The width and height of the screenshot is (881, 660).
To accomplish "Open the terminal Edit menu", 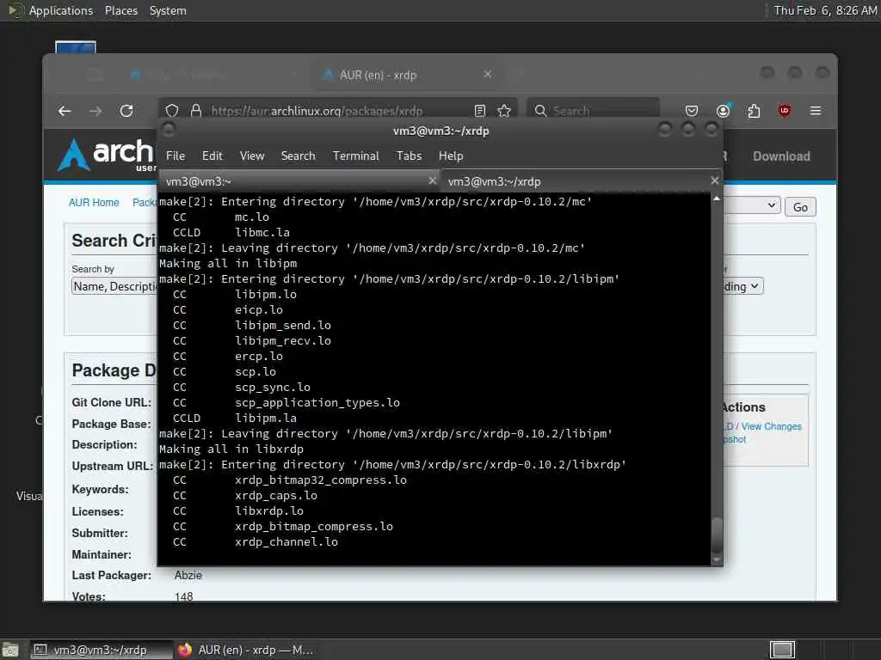I will click(212, 156).
